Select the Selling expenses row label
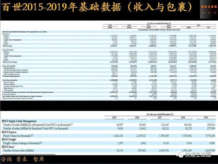Screen dimensions: 218x164 (9, 68)
